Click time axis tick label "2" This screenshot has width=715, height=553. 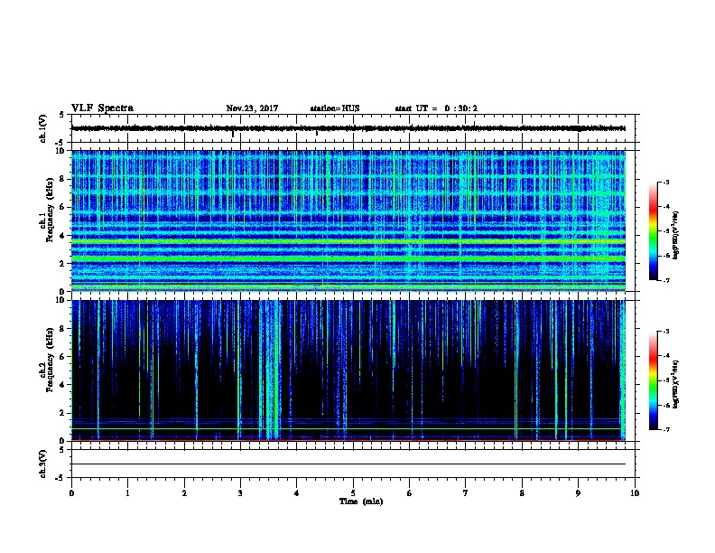(184, 493)
